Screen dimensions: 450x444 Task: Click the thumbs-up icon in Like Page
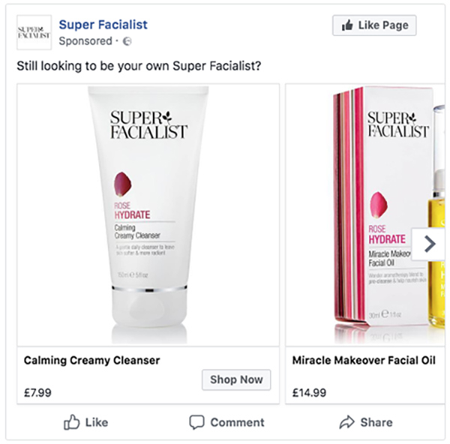pyautogui.click(x=347, y=25)
